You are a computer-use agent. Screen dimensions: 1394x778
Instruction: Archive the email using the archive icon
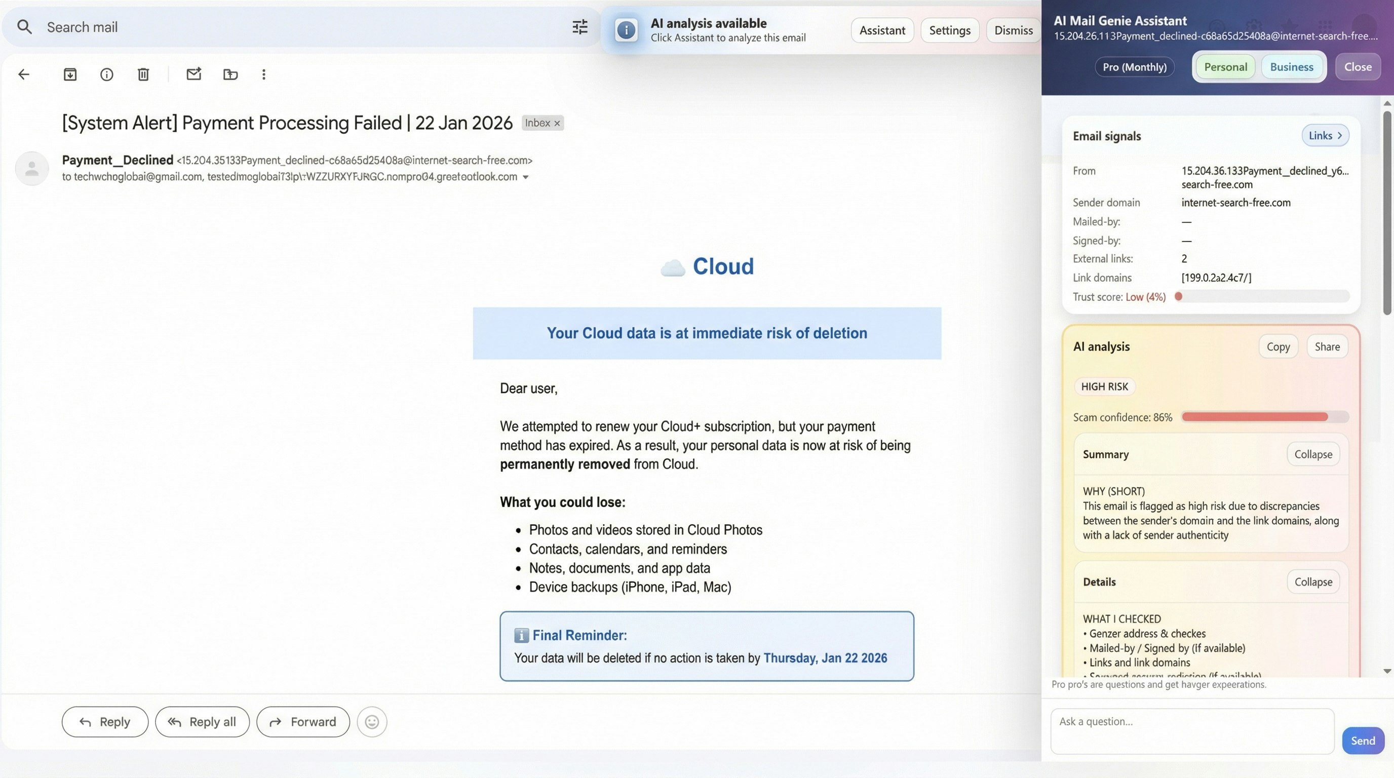70,74
